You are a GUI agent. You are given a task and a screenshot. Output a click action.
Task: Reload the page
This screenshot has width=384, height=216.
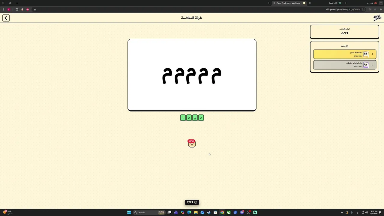tap(370, 9)
